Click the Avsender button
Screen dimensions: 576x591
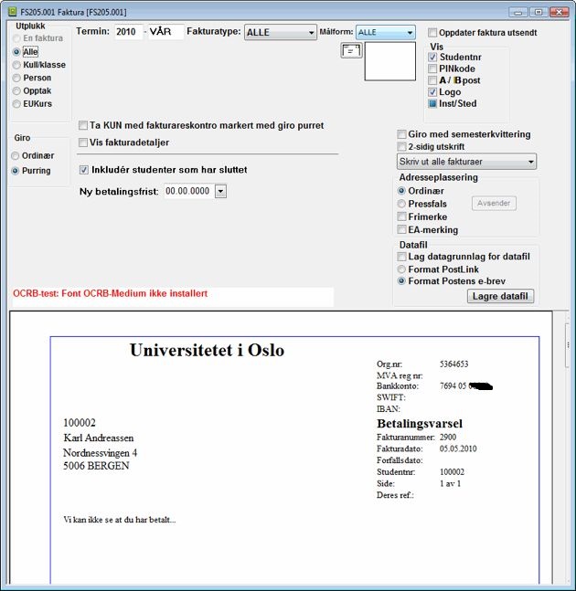point(494,204)
